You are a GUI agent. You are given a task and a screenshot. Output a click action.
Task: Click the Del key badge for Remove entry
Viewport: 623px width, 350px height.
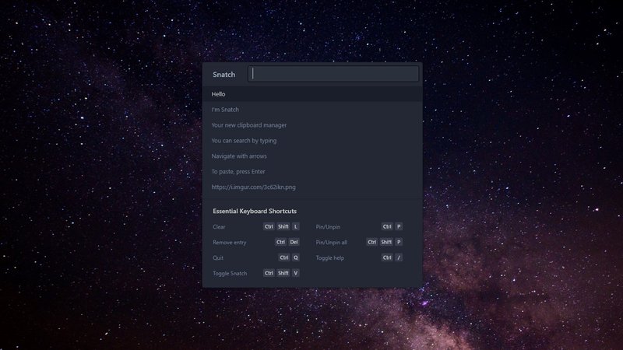click(294, 242)
